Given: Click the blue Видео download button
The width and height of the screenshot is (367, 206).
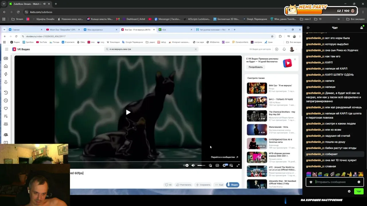Looking at the screenshot, I should [233, 185].
